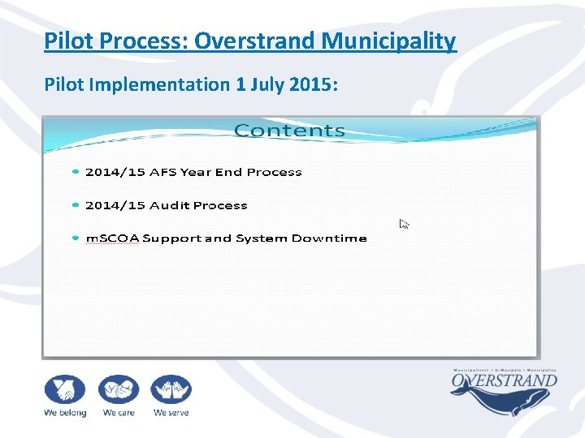Viewport: 585px width, 438px height.
Task: Click the 'We belong' caption
Action: tap(65, 413)
